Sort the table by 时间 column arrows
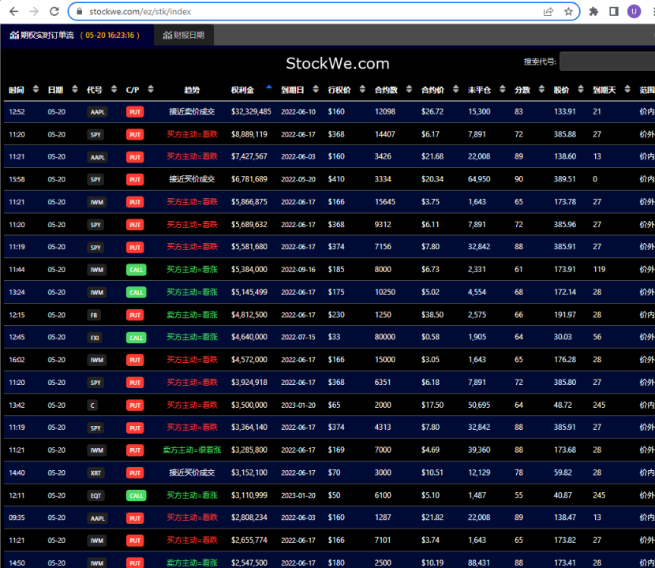 point(36,90)
